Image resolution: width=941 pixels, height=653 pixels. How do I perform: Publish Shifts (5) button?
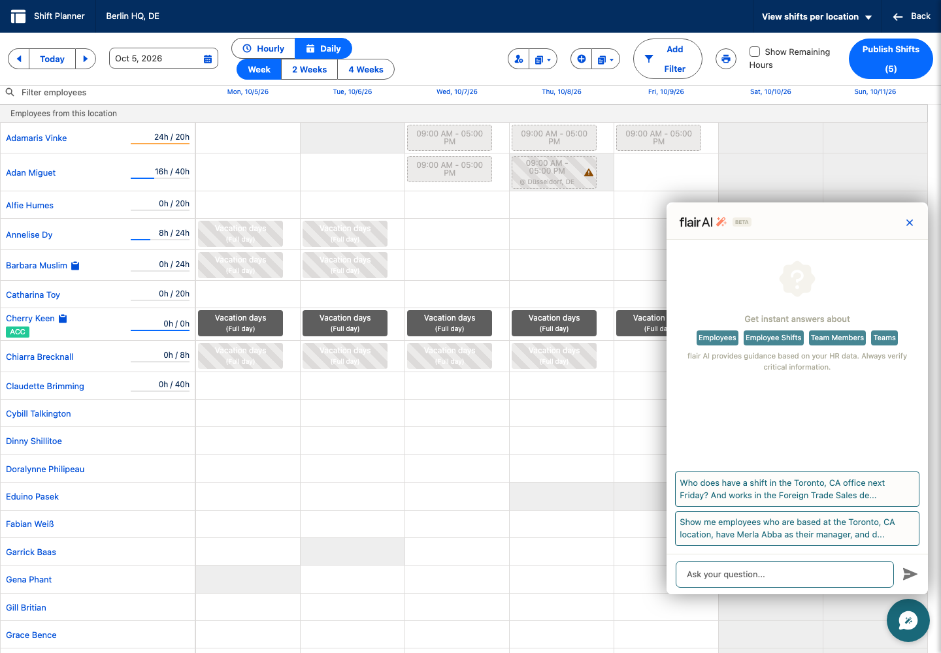tap(891, 59)
